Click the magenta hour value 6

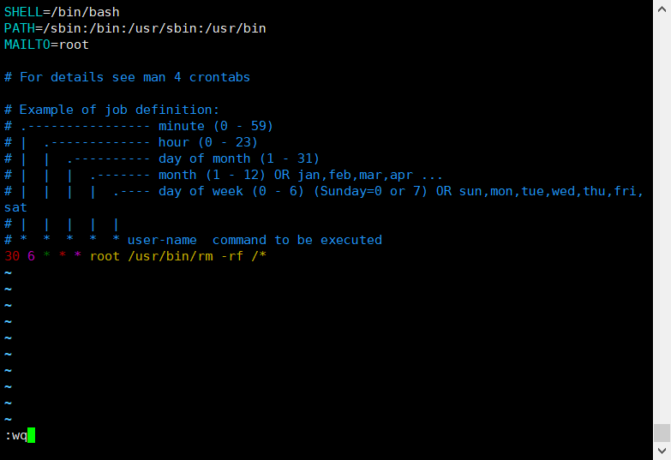coord(31,256)
